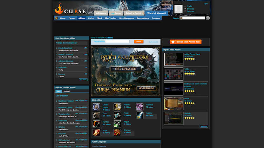Open the Priest class icon

click(x=117, y=116)
